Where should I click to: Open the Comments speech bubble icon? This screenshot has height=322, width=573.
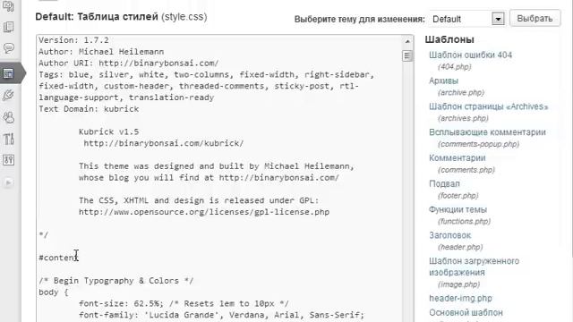click(8, 48)
